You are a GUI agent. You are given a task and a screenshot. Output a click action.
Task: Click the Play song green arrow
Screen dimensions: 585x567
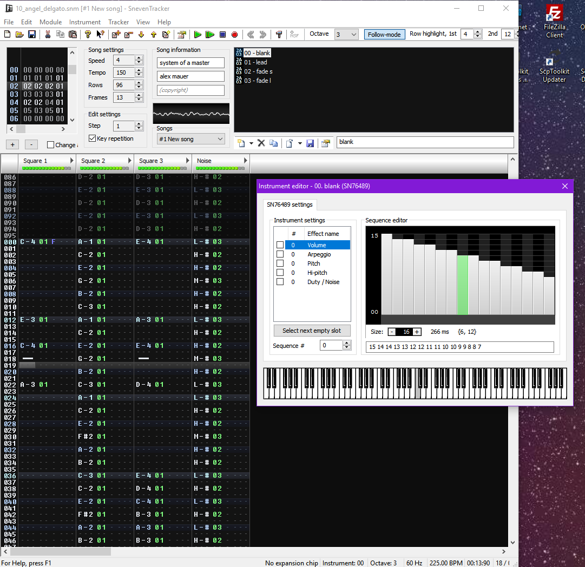[x=198, y=35]
